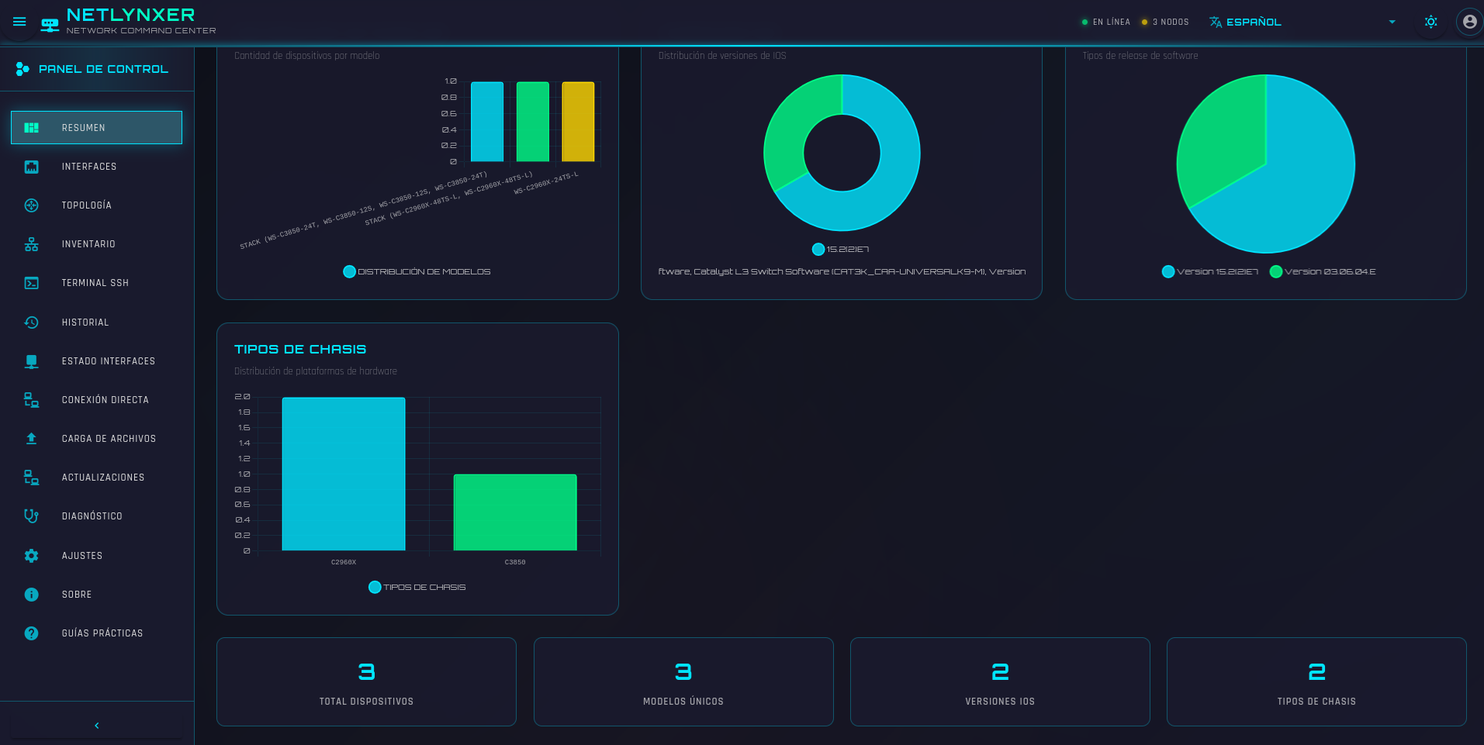The height and width of the screenshot is (745, 1484).
Task: Toggle Distribución de Modelos legend series
Action: click(x=417, y=271)
